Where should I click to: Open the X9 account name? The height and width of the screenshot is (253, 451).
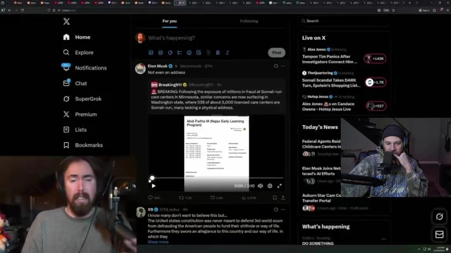150,209
